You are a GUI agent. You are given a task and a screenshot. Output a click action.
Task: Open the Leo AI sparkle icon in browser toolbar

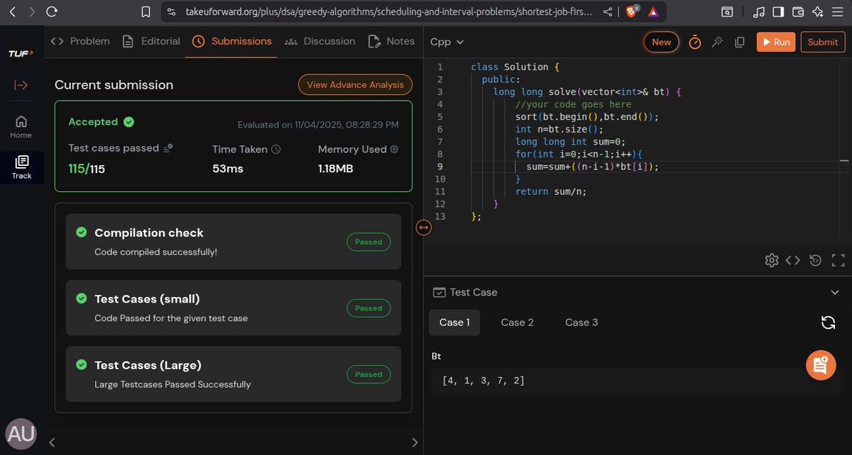coord(817,12)
